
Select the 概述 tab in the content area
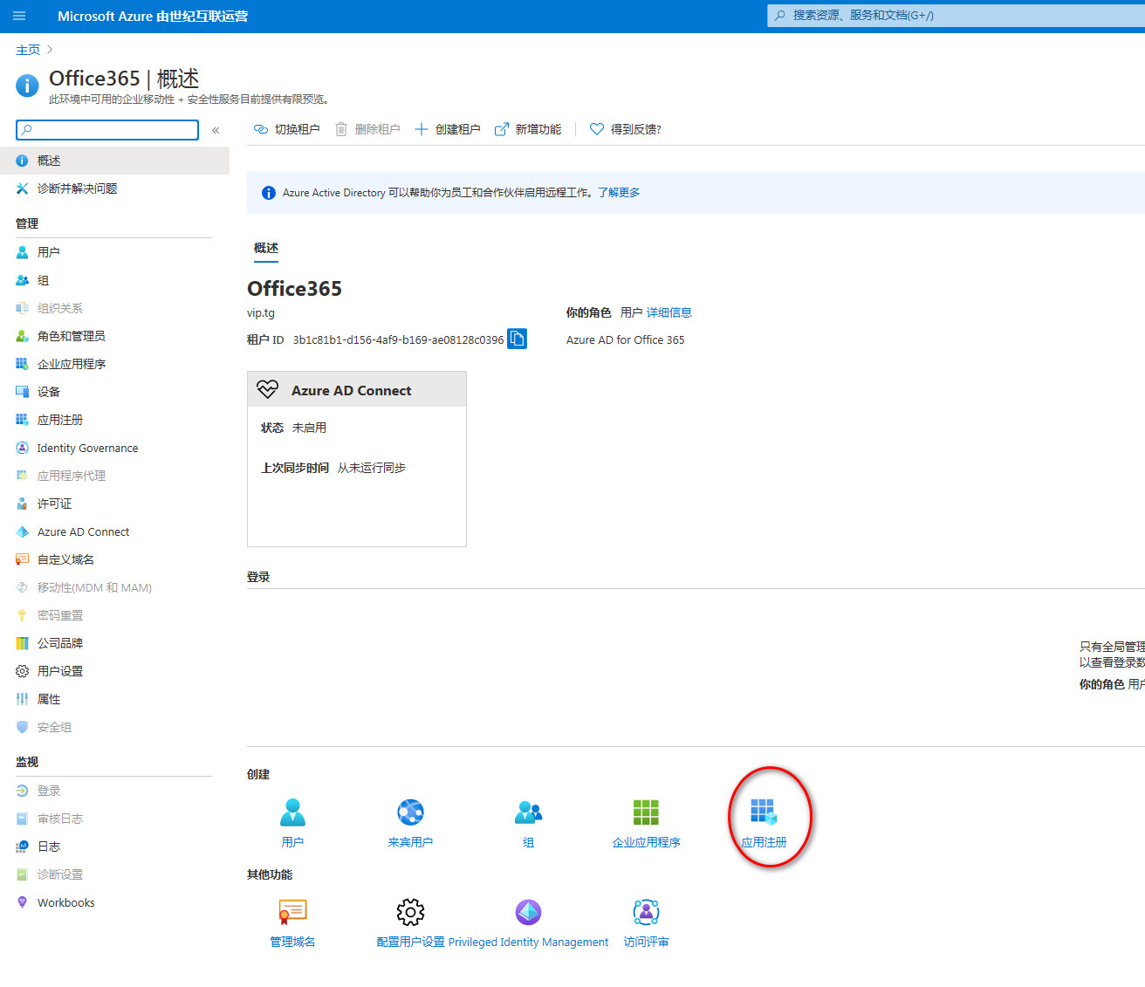266,248
